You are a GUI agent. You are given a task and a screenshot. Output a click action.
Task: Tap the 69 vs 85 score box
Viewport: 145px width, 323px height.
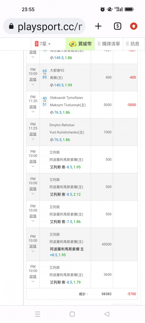44,74
